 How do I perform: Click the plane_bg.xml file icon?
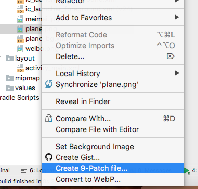coord(20,39)
